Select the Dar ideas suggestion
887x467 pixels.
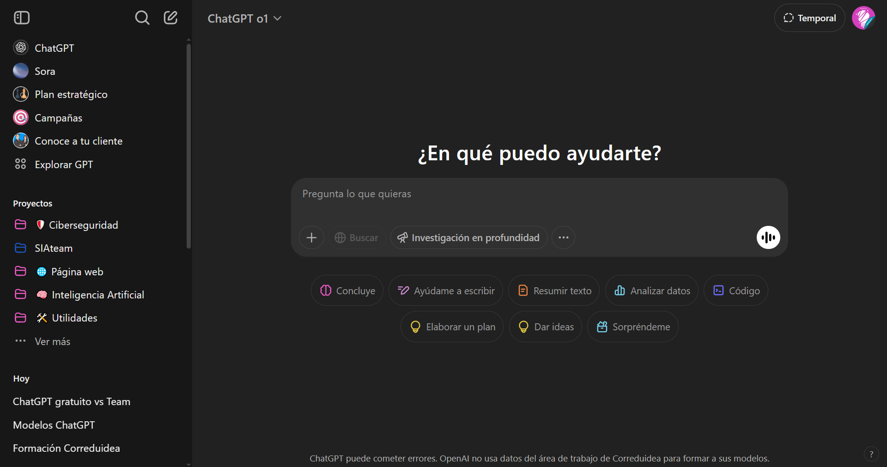(x=546, y=327)
